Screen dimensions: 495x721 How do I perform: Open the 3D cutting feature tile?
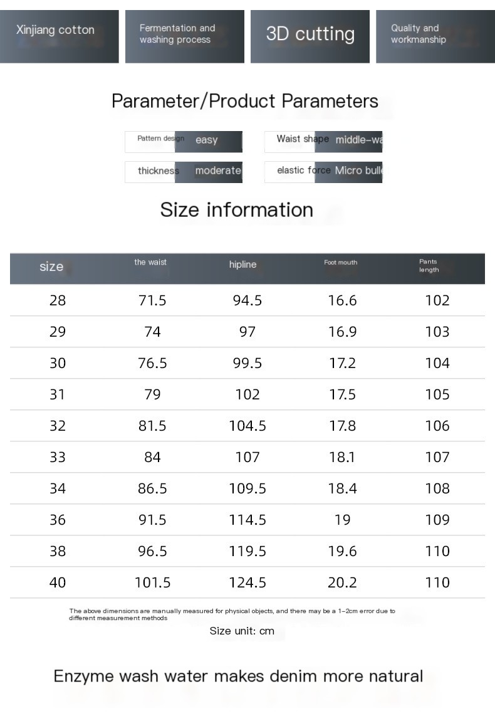coord(310,36)
